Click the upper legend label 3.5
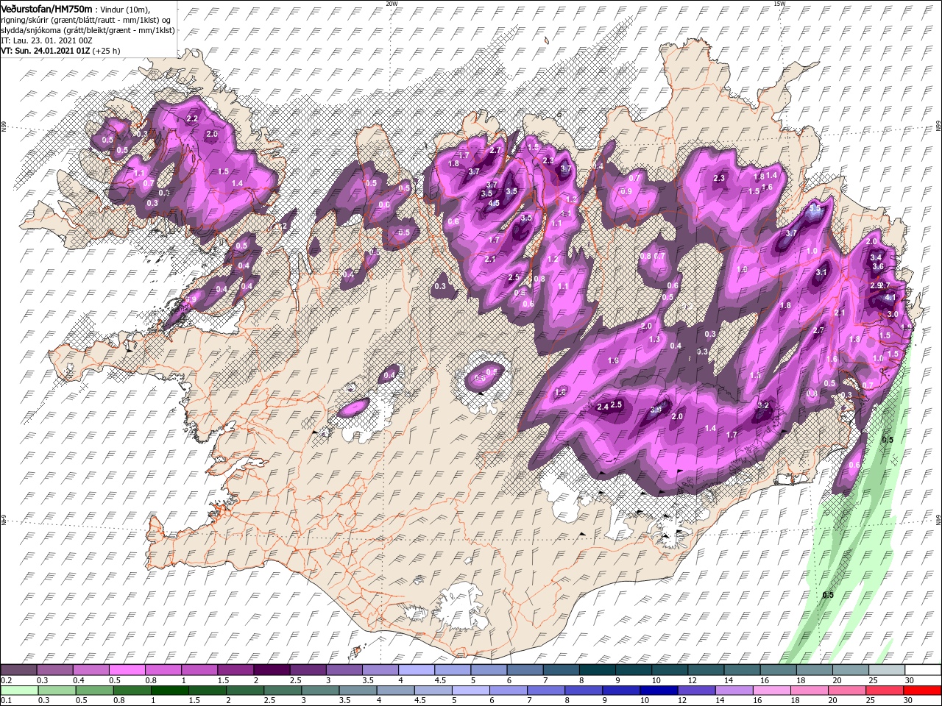This screenshot has width=942, height=706. click(367, 680)
